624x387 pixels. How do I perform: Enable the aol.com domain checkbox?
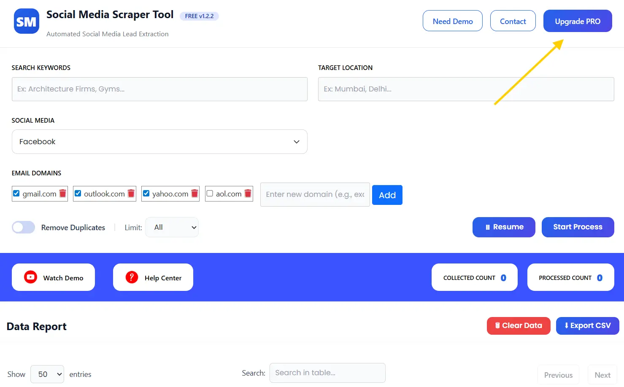210,193
